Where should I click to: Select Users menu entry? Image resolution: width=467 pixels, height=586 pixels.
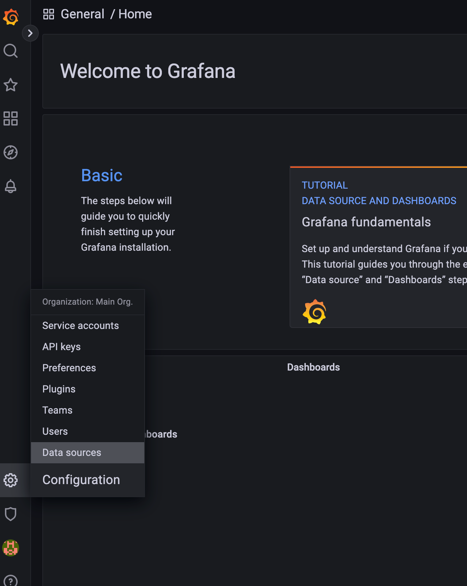coord(88,431)
